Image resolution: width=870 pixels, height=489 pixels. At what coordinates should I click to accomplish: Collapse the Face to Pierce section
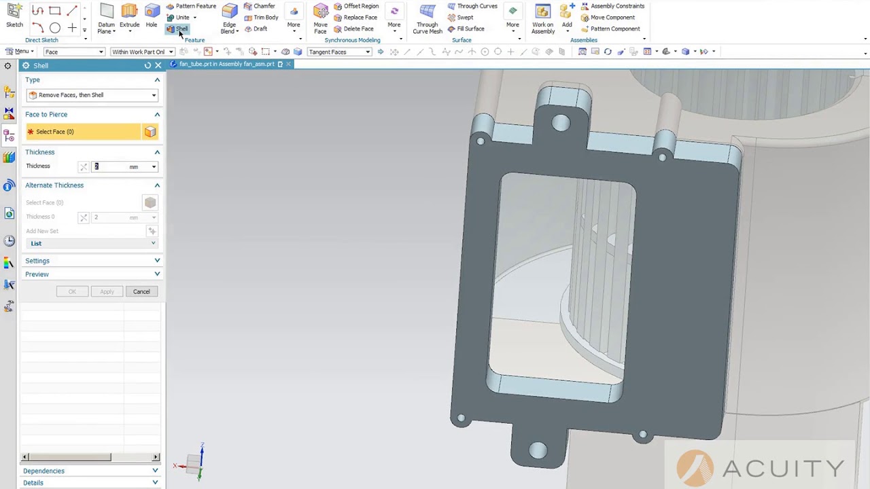157,115
